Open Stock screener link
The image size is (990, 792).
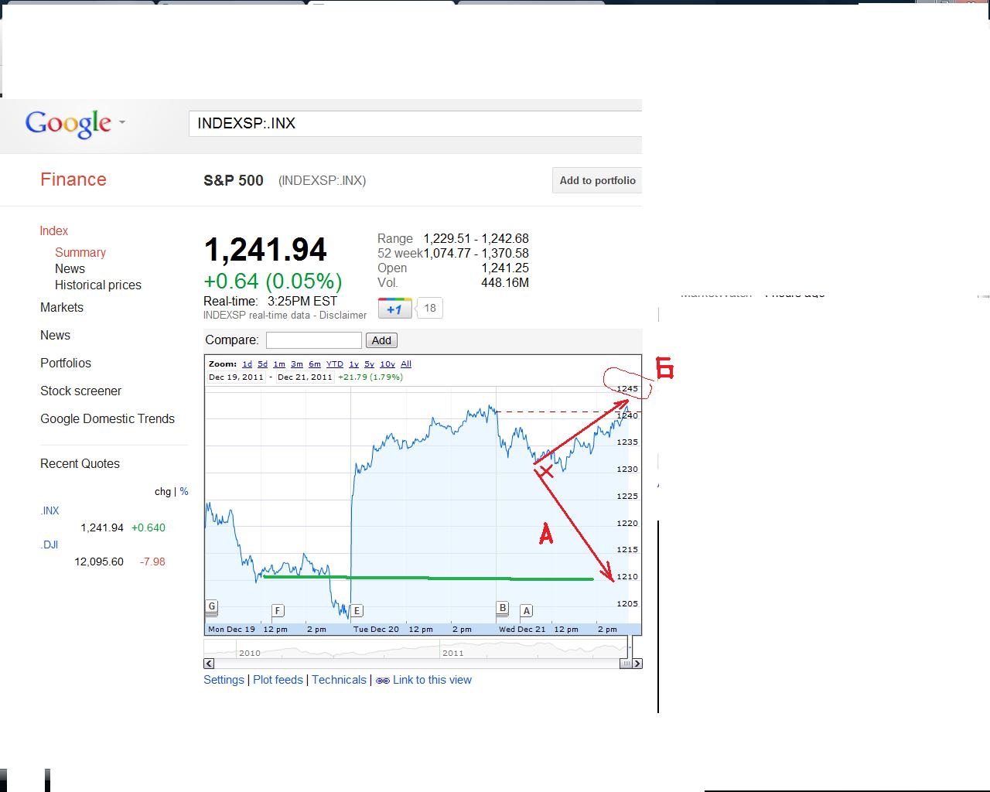81,391
